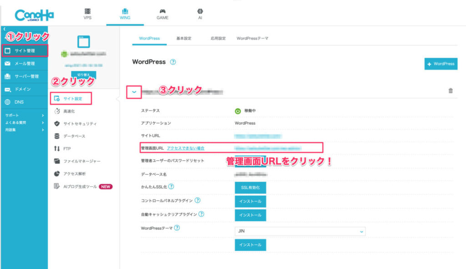Click the NEW badge beside AIブログ生成ツール
Image resolution: width=466 pixels, height=269 pixels.
pos(106,187)
